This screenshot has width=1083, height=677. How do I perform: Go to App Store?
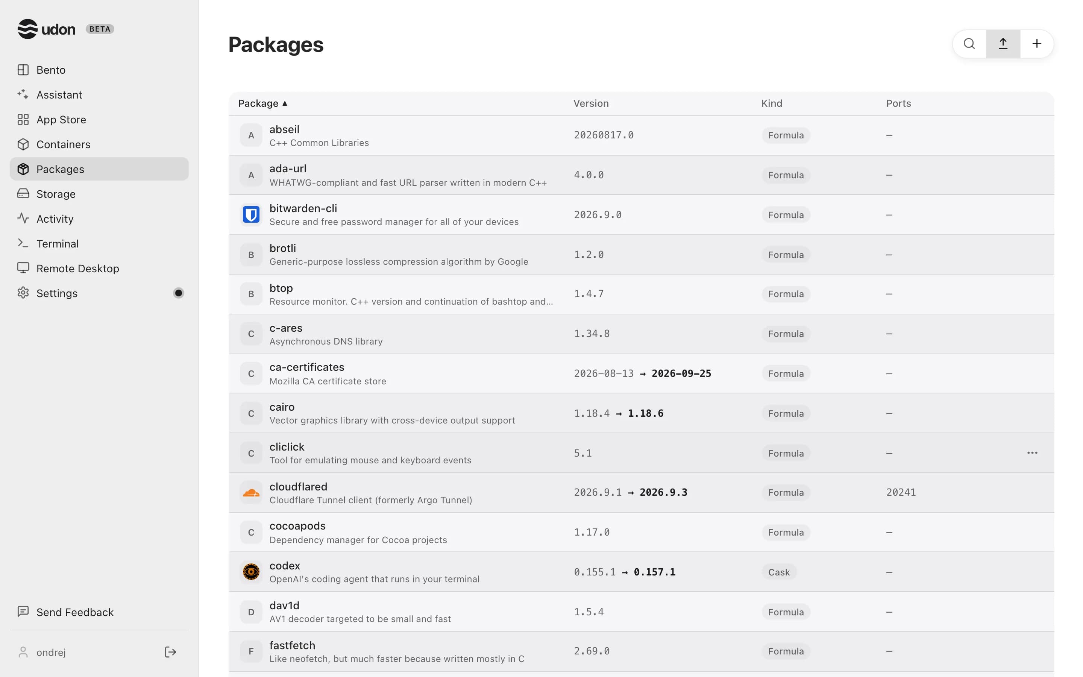click(99, 120)
